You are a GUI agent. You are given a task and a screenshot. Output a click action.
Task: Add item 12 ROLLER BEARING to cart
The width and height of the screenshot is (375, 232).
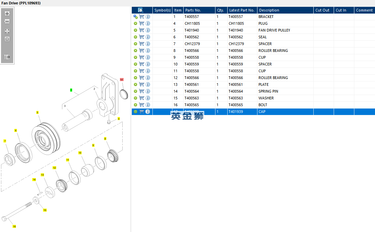click(x=142, y=78)
